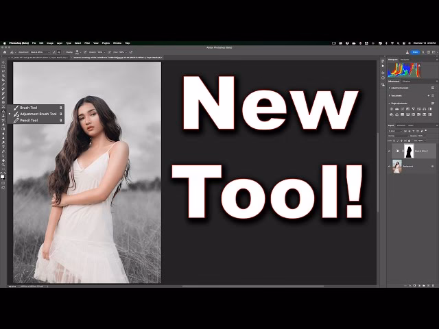Select the Move tool in toolbar
Image resolution: width=439 pixels, height=329 pixels.
[3, 62]
